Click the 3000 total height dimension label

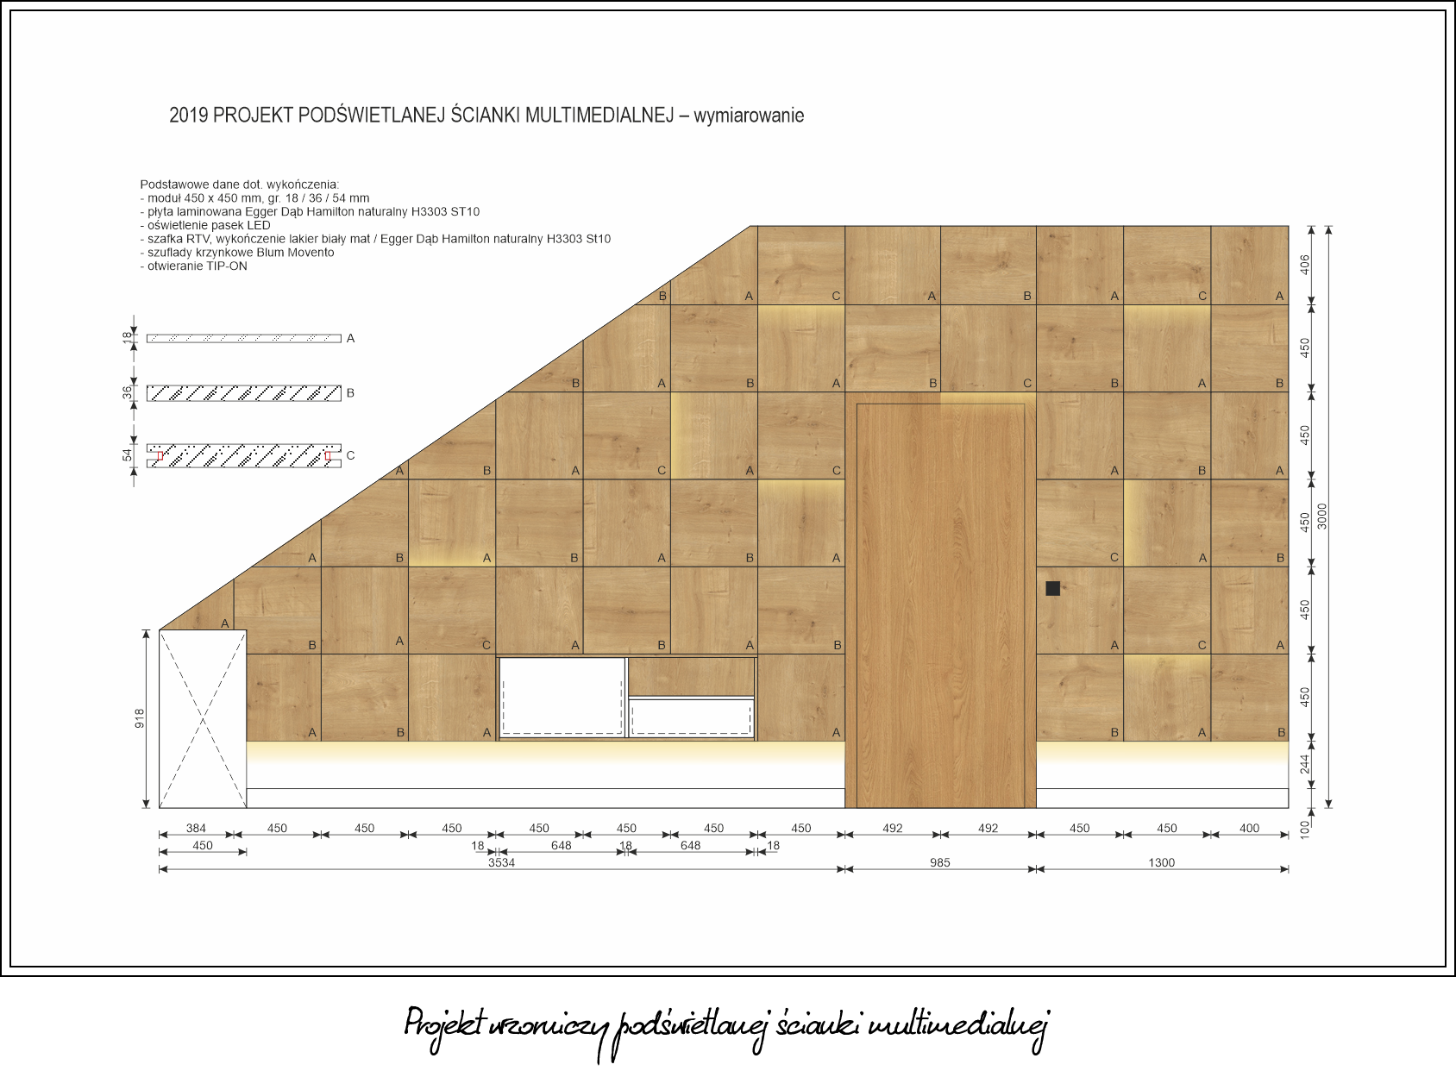click(x=1322, y=517)
